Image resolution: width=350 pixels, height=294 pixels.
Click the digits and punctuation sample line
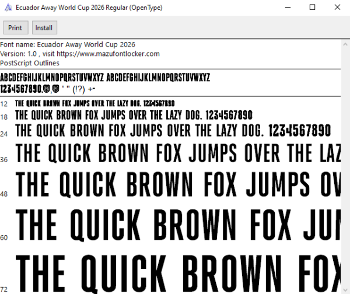click(48, 89)
